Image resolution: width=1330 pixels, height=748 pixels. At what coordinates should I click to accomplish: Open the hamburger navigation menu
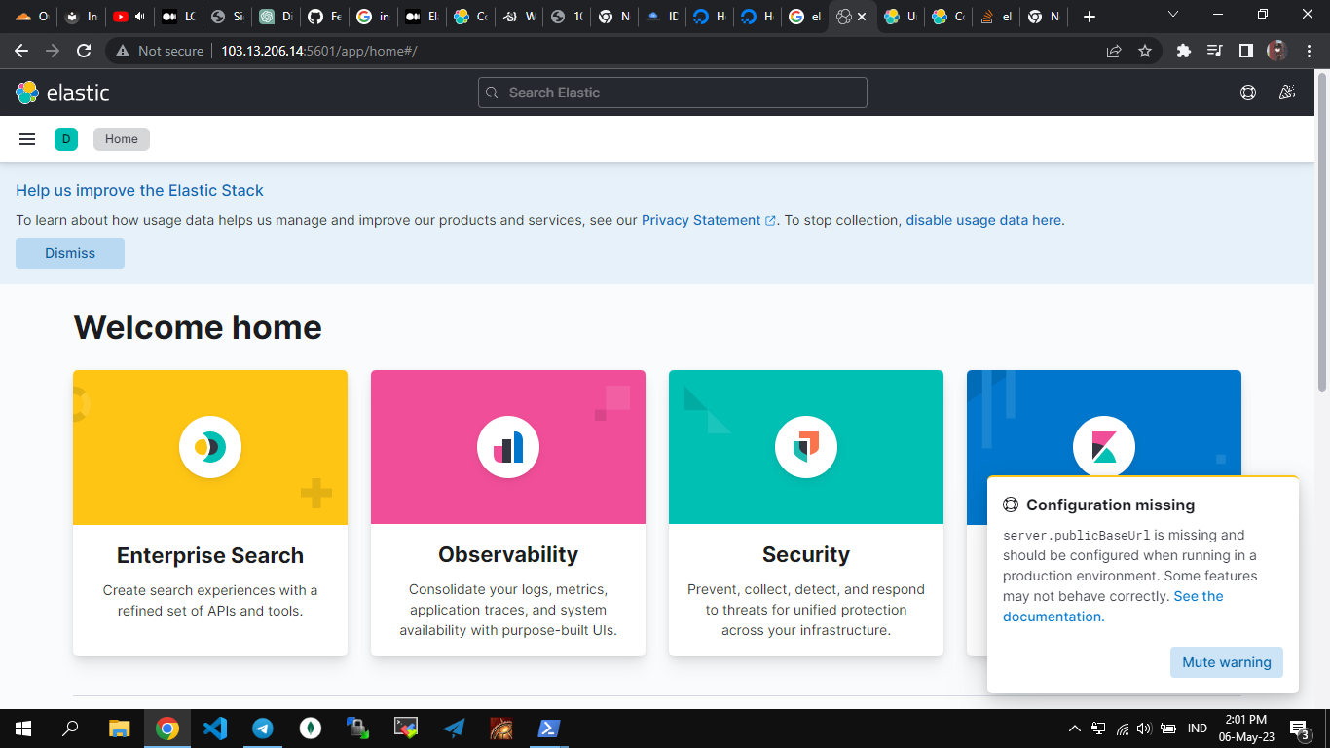[x=27, y=139]
